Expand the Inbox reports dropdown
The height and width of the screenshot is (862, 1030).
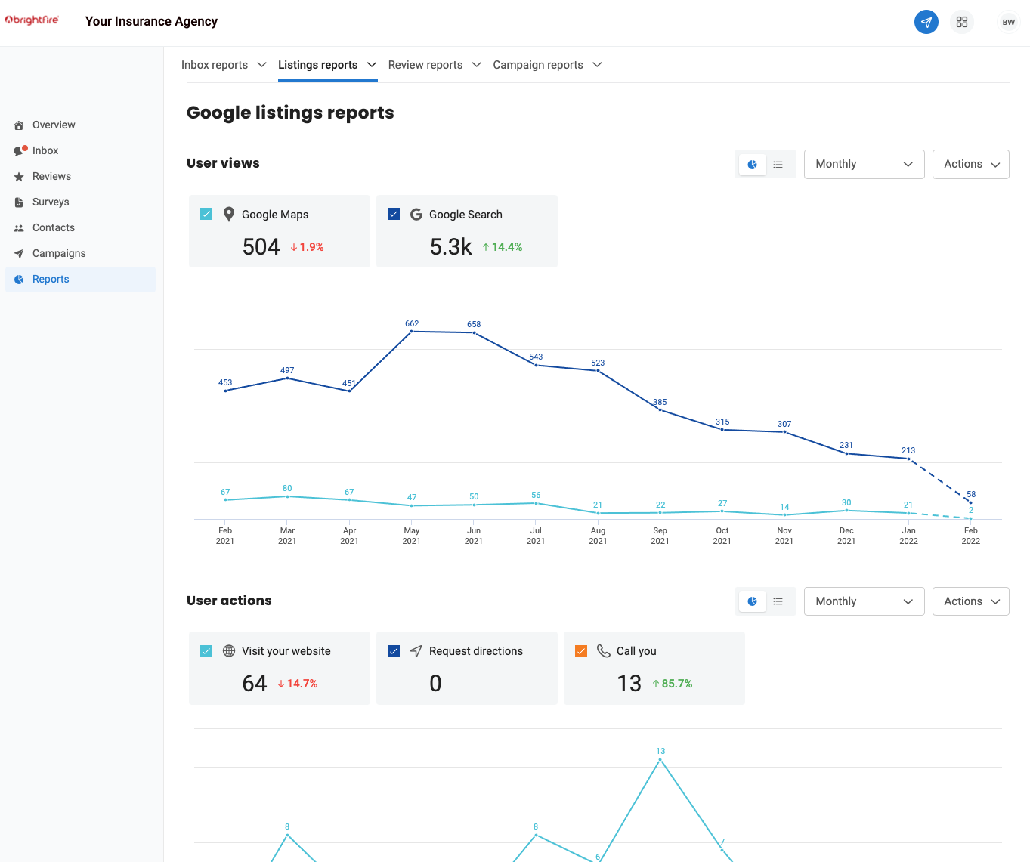coord(224,65)
